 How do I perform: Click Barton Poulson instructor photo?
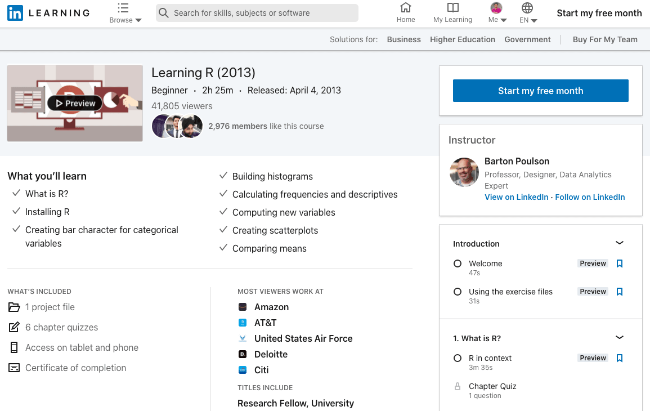[464, 172]
